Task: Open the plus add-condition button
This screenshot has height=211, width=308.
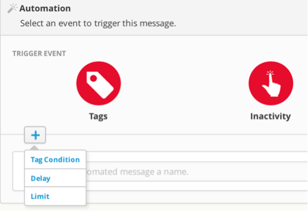Action: (35, 135)
